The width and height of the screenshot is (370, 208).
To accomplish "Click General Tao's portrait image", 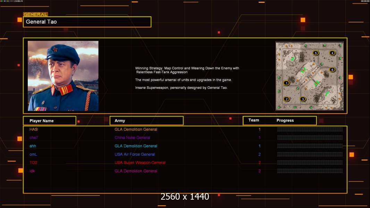I will (63, 76).
